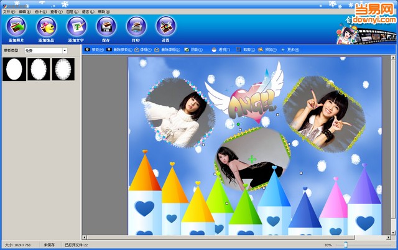Select the third jagged-edge oval mask thumbnail
This screenshot has width=398, height=250.
pos(63,69)
